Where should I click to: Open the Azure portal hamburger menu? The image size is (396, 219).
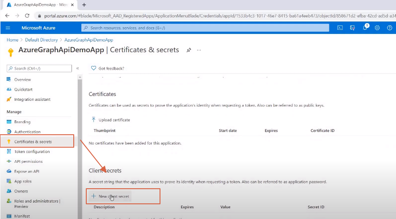(x=8, y=28)
